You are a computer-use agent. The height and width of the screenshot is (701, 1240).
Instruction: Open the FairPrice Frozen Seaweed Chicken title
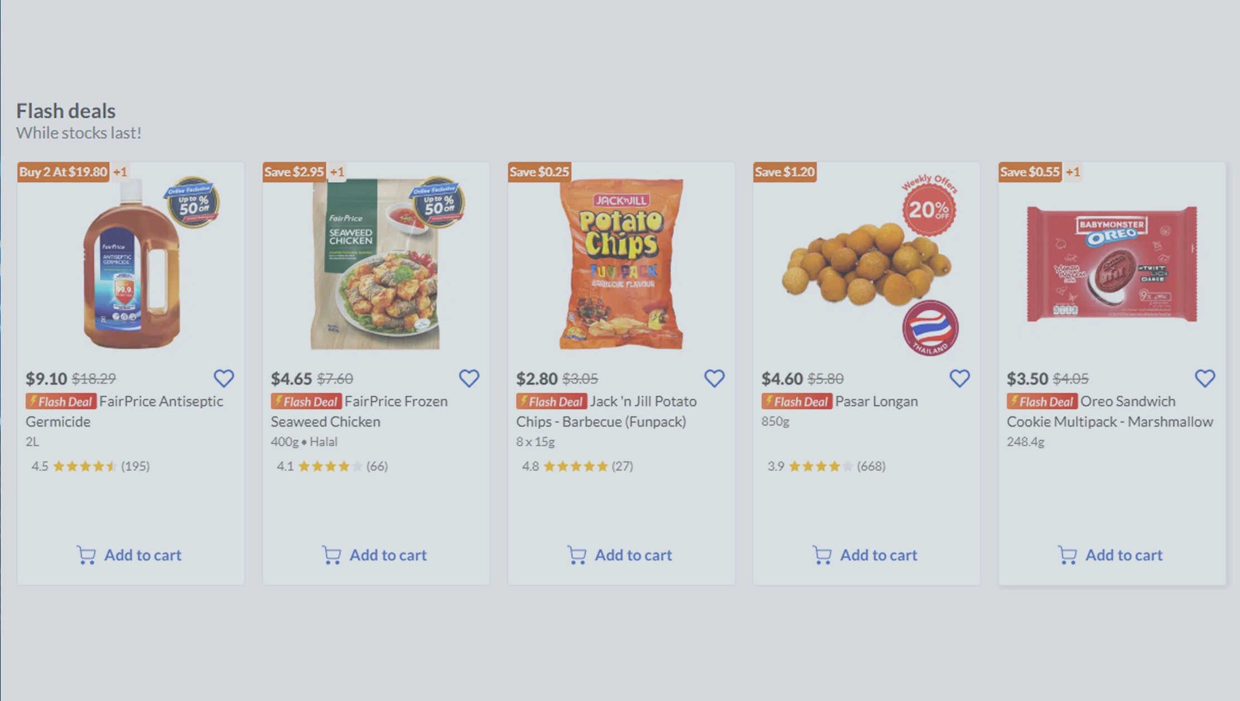395,402
